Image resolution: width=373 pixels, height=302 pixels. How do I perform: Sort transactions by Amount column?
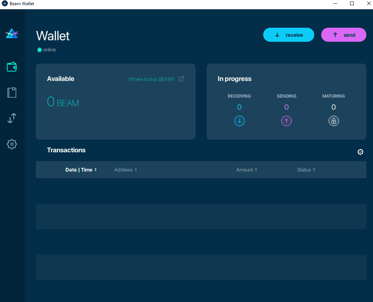(x=247, y=170)
